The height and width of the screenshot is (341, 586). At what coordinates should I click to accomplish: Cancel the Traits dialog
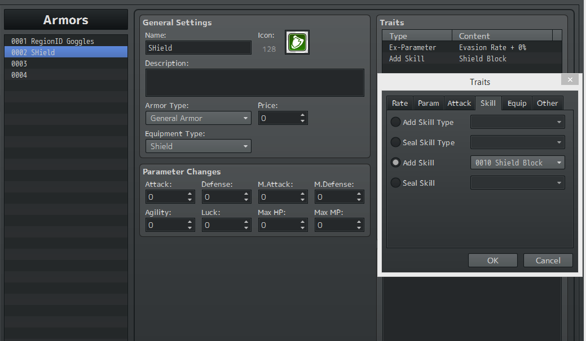(x=548, y=261)
